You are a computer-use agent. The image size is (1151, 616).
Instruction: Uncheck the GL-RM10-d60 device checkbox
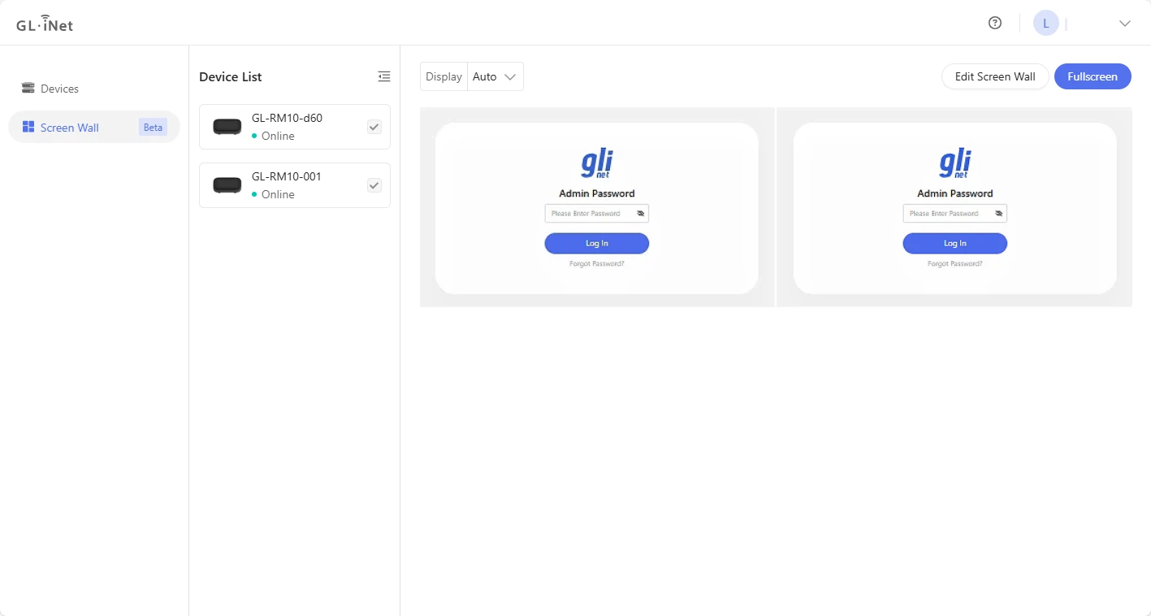(374, 127)
